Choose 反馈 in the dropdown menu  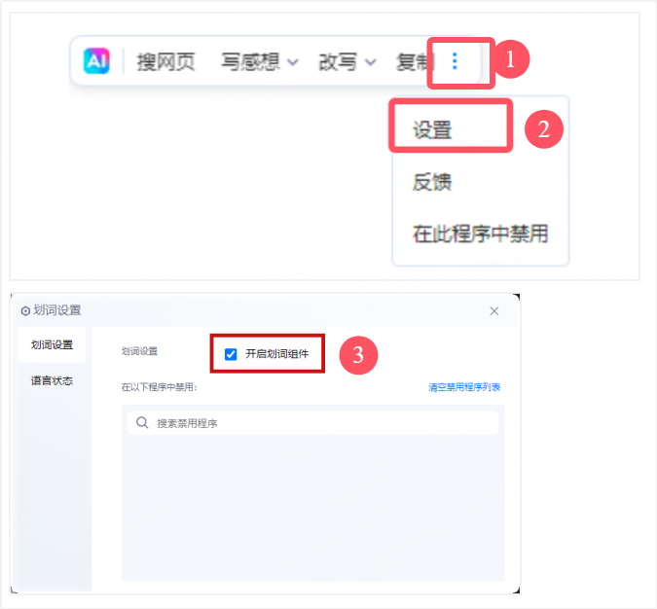tap(432, 182)
